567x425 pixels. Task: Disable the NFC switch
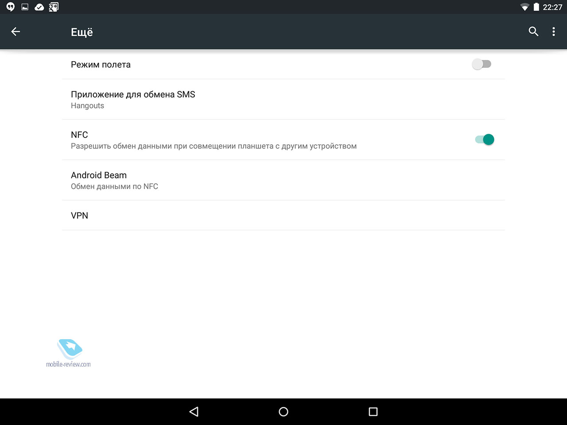point(485,139)
